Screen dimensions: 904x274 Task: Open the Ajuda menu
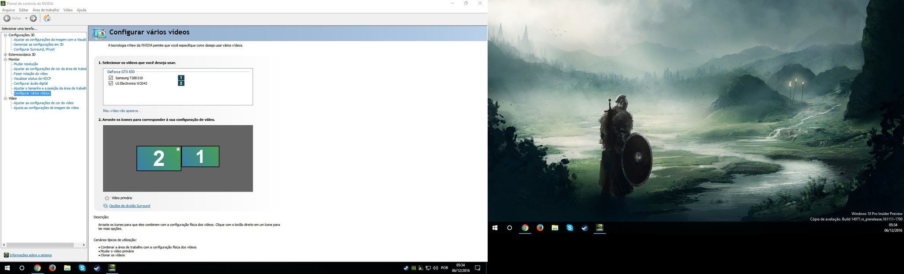point(82,10)
